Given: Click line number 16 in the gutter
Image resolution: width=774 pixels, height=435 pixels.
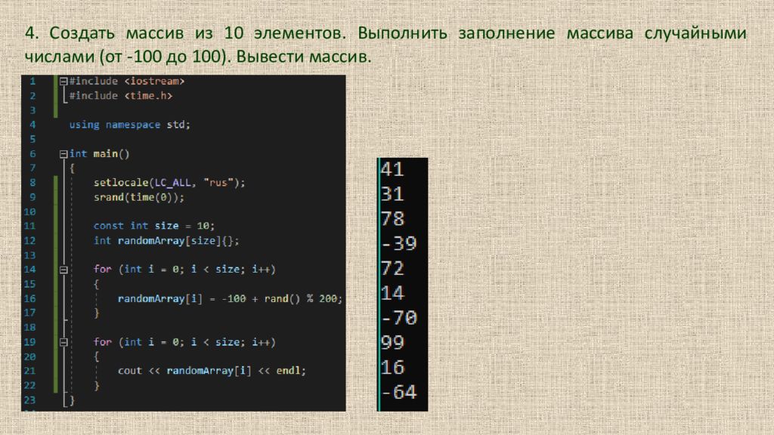Looking at the screenshot, I should (30, 298).
